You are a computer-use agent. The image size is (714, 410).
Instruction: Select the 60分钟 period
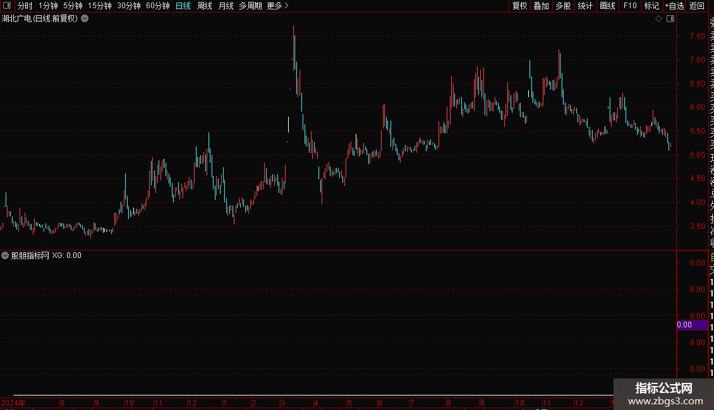[x=157, y=6]
